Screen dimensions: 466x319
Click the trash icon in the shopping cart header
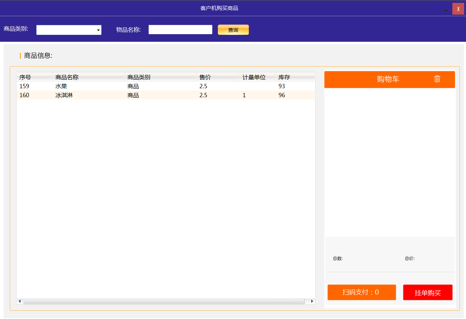(437, 79)
